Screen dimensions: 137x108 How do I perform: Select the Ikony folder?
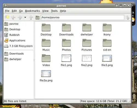107,30
